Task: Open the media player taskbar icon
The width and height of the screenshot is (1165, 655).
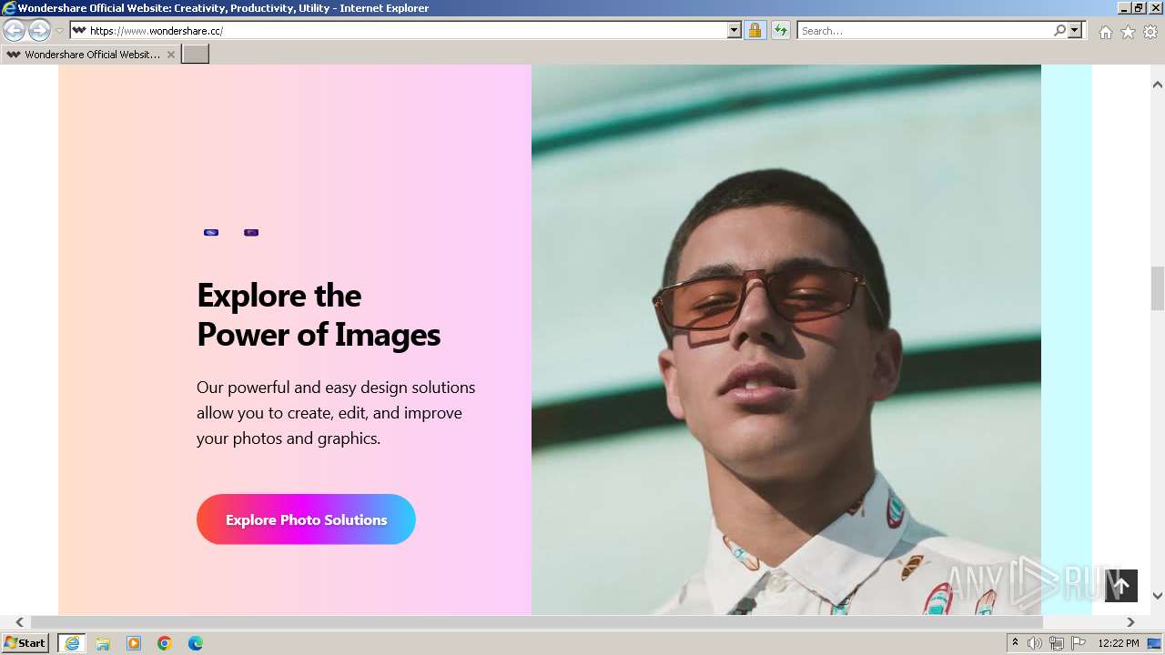Action: coord(134,643)
